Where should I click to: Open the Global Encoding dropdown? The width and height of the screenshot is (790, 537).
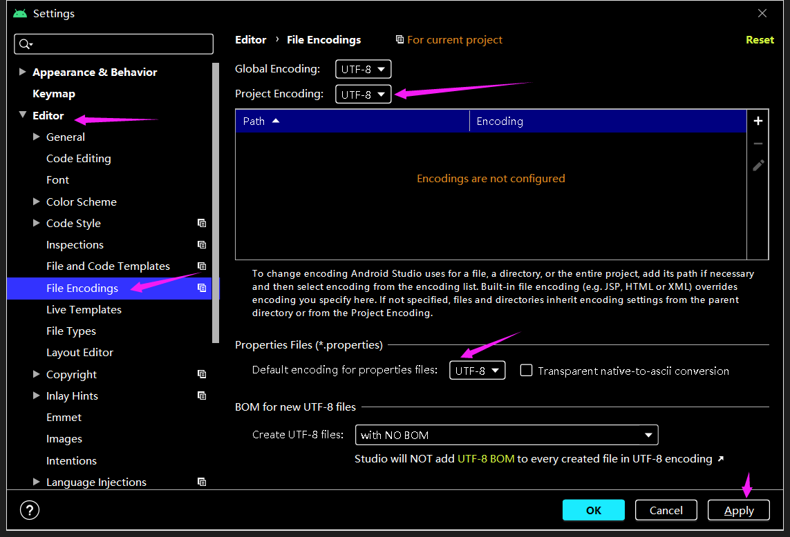pyautogui.click(x=364, y=69)
